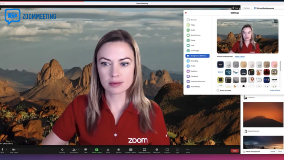The image size is (284, 160).
Task: Open the Studio Effects link
Action: 275,90
